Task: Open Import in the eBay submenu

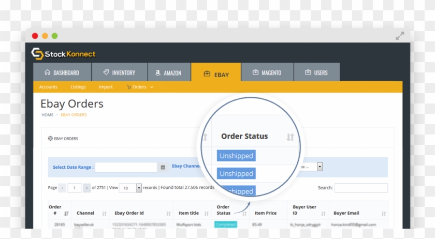Action: click(106, 87)
